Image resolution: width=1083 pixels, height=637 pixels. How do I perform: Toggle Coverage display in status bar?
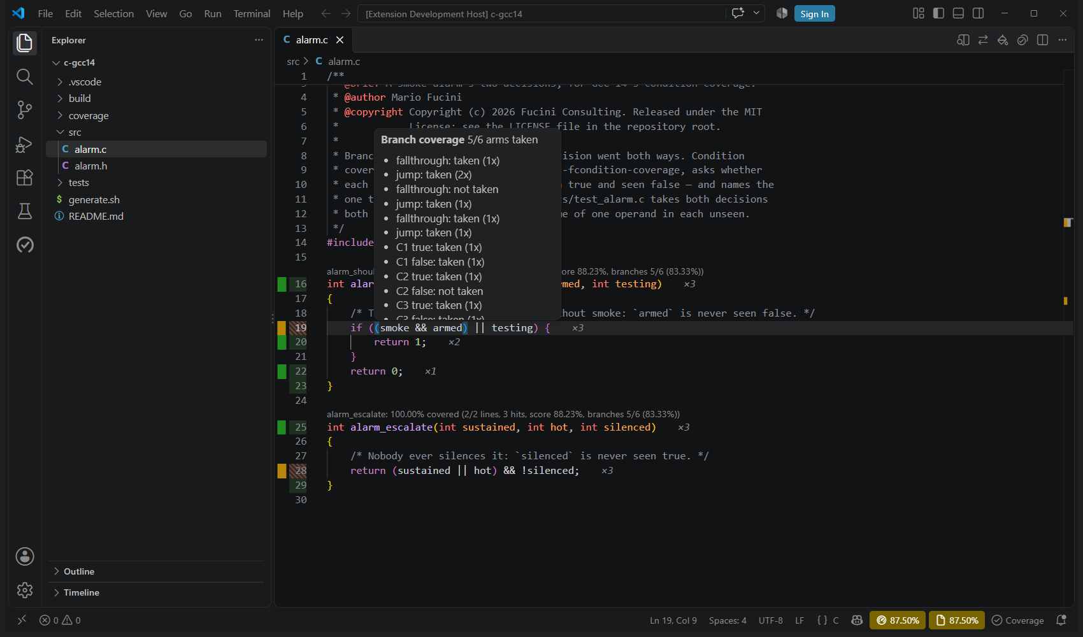tap(1018, 620)
